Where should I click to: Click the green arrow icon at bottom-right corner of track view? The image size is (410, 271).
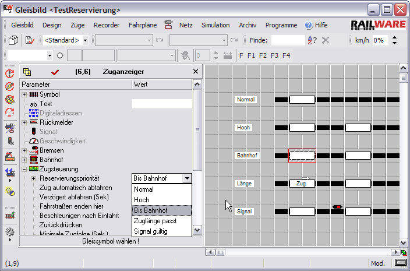(x=404, y=252)
